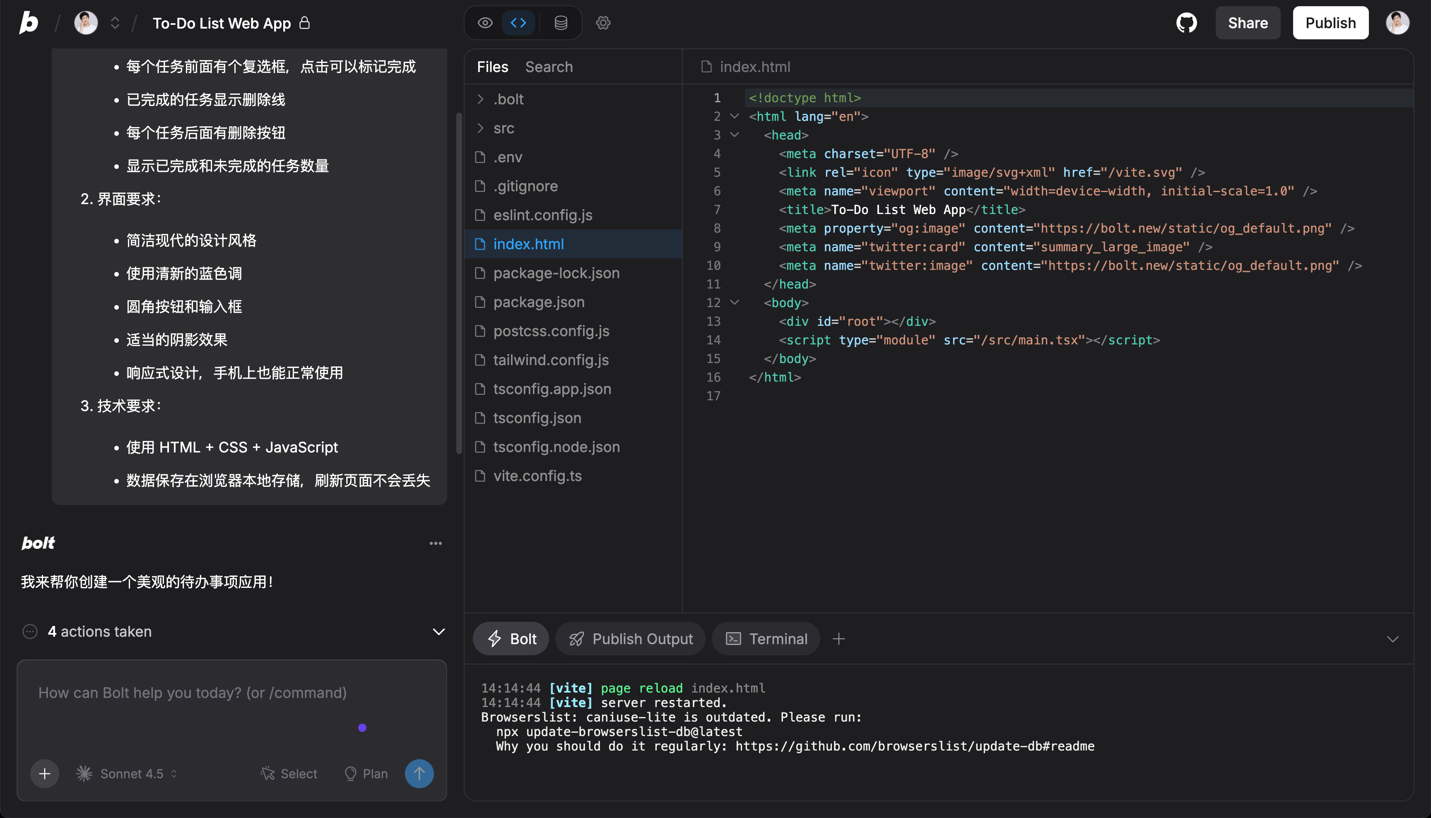
Task: Open message options ellipsis menu
Action: (x=436, y=543)
